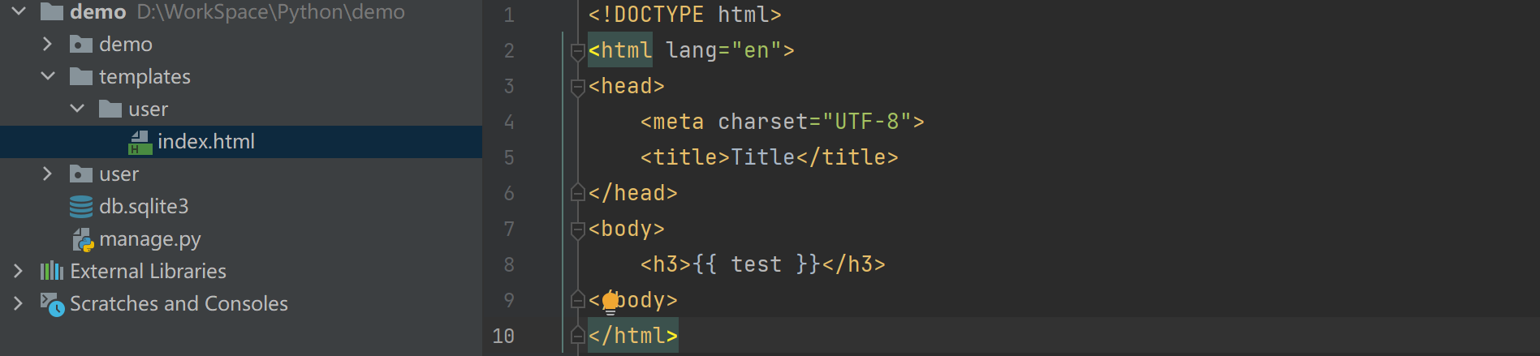Click the index.html file icon

point(140,143)
